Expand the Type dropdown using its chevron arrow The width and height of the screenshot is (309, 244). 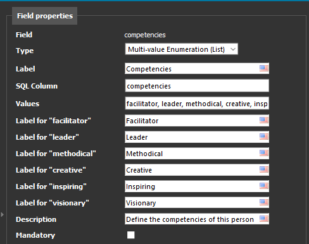coord(233,49)
